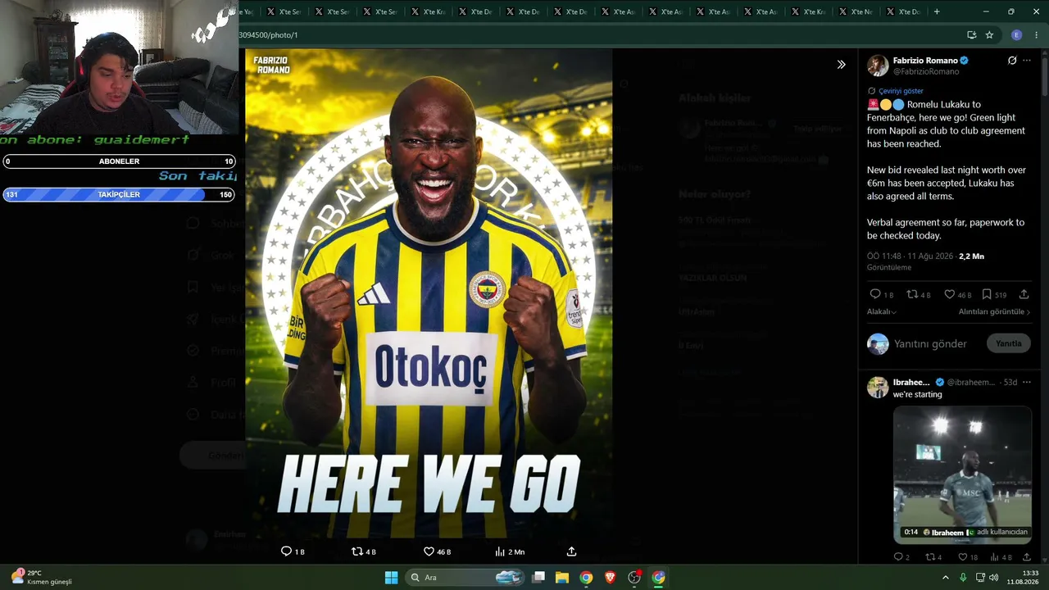This screenshot has height=590, width=1049.
Task: Open a new browser tab
Action: click(x=937, y=11)
